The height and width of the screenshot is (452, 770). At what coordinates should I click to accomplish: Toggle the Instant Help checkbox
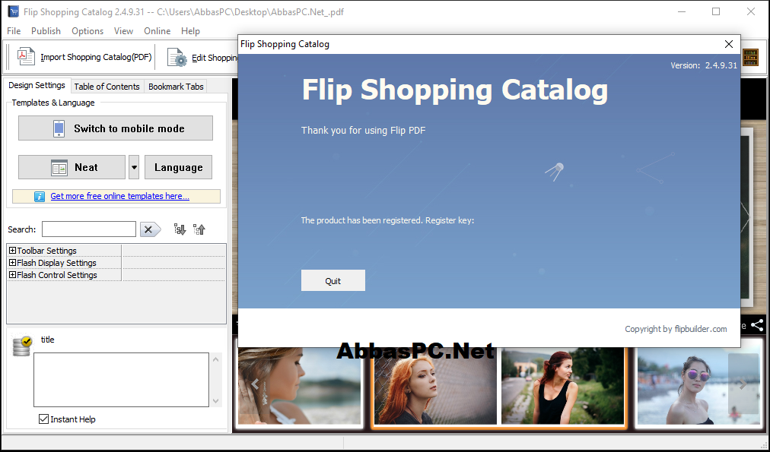(43, 419)
